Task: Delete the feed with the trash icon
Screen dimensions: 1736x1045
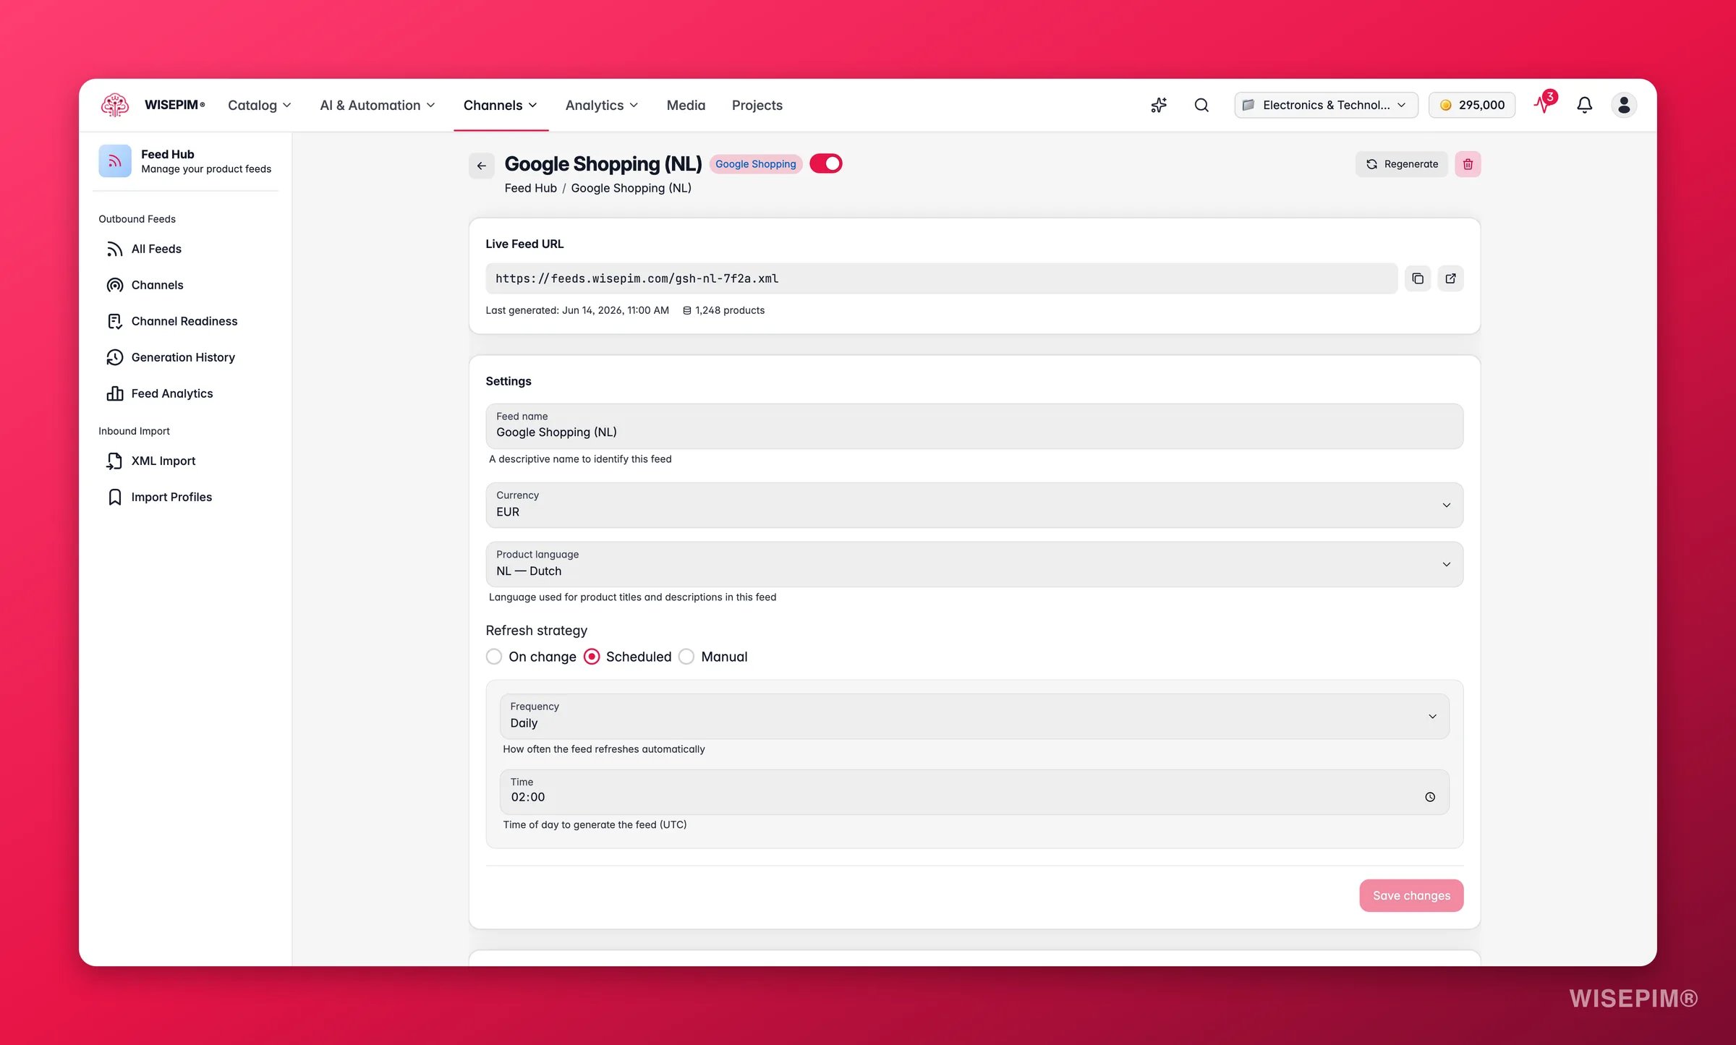Action: click(x=1468, y=164)
